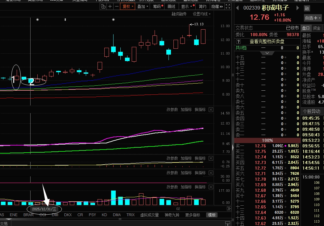The height and width of the screenshot is (226, 324).
Task: Switch to the 资金 tab
Action: pos(317,28)
